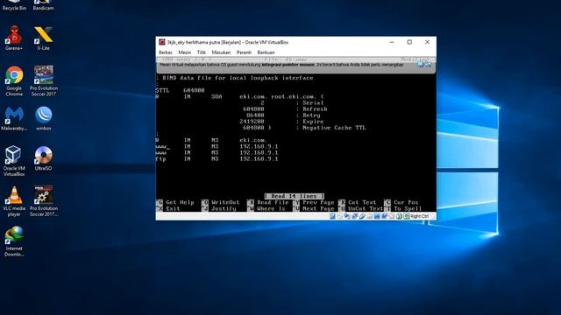Viewport: 561px width, 315px height.
Task: Click the "ftp" record name
Action: pyautogui.click(x=161, y=158)
